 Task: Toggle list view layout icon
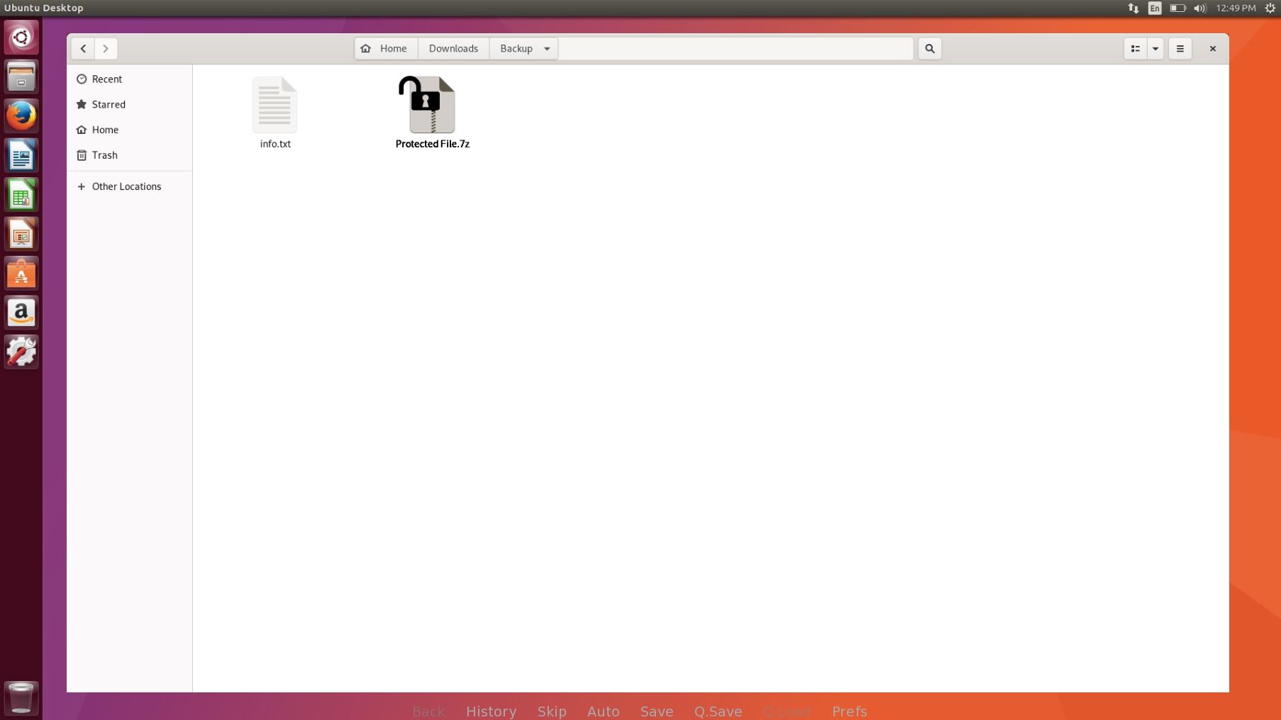(x=1135, y=49)
